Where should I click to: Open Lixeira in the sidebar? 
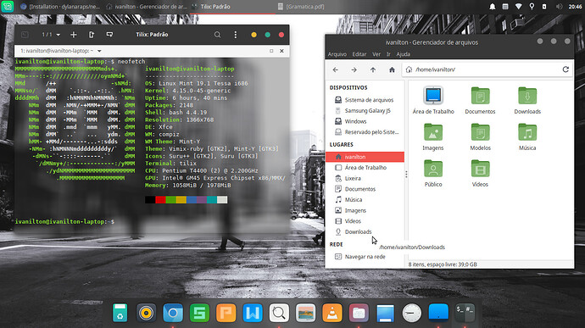pyautogui.click(x=365, y=178)
